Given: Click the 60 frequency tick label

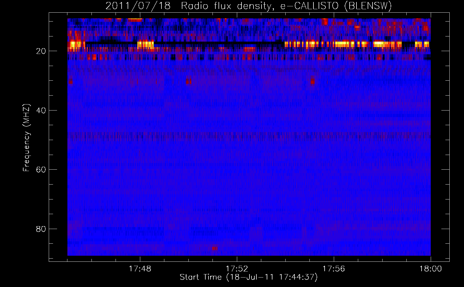Looking at the screenshot, I should [41, 170].
